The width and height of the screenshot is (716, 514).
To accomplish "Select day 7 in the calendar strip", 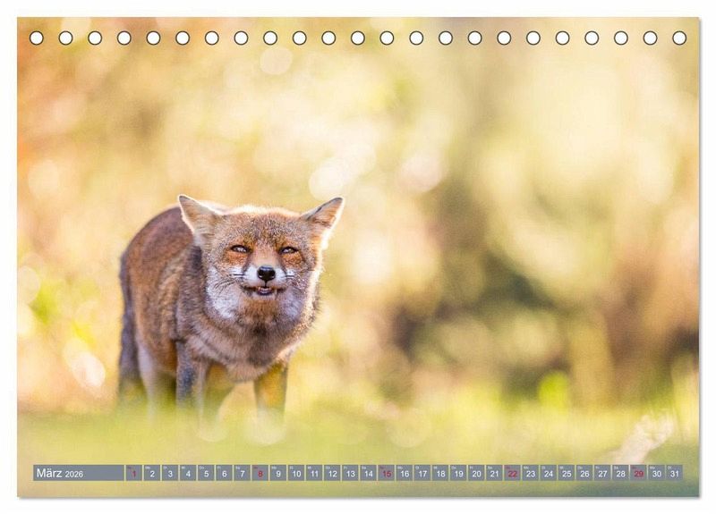I will pyautogui.click(x=242, y=473).
